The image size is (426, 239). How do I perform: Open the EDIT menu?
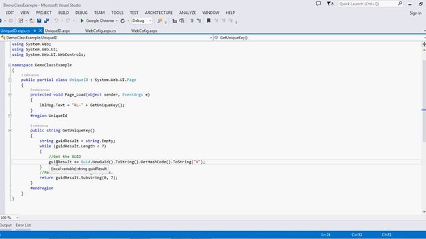[10, 13]
